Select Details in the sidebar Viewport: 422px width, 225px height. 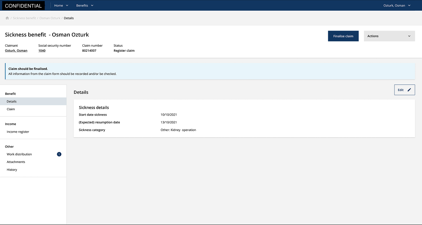tap(12, 102)
